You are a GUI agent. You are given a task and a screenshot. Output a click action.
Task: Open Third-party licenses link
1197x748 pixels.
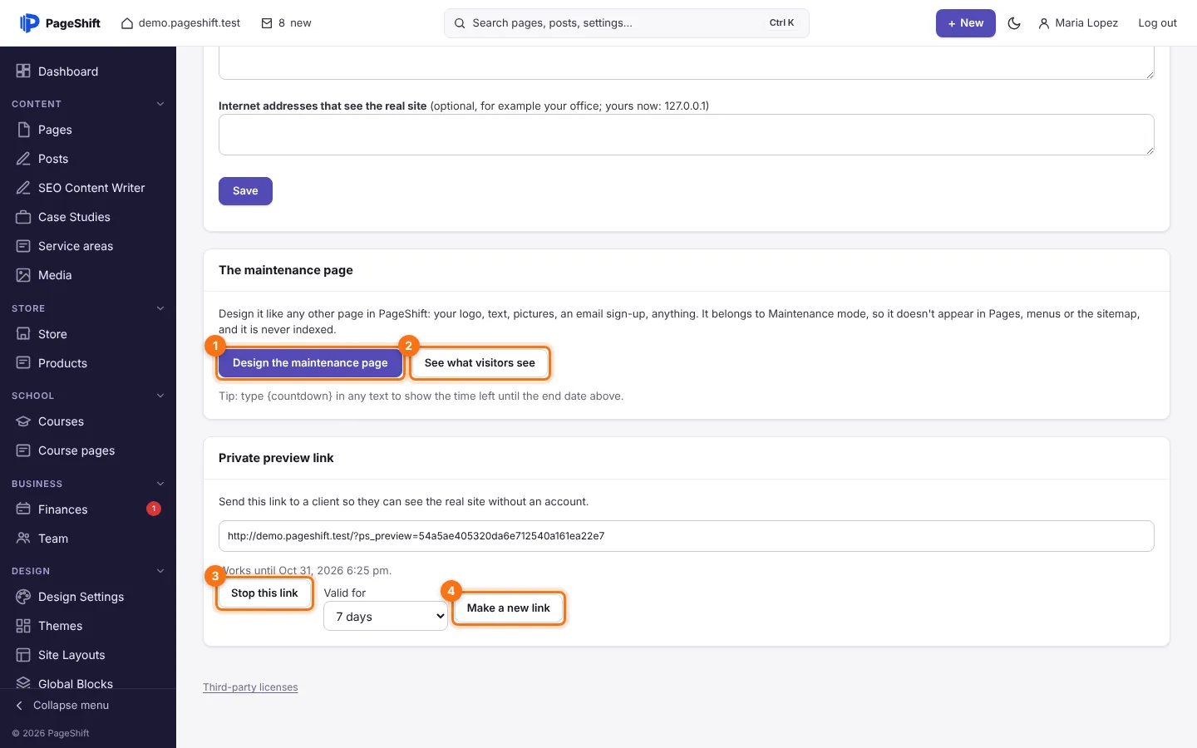pos(250,687)
